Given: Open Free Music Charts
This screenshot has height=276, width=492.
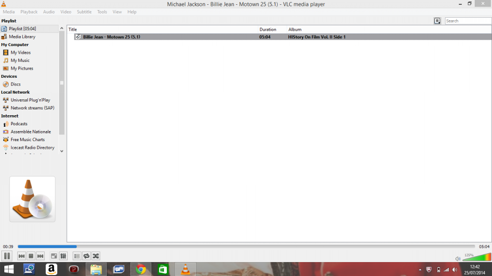Looking at the screenshot, I should point(27,140).
